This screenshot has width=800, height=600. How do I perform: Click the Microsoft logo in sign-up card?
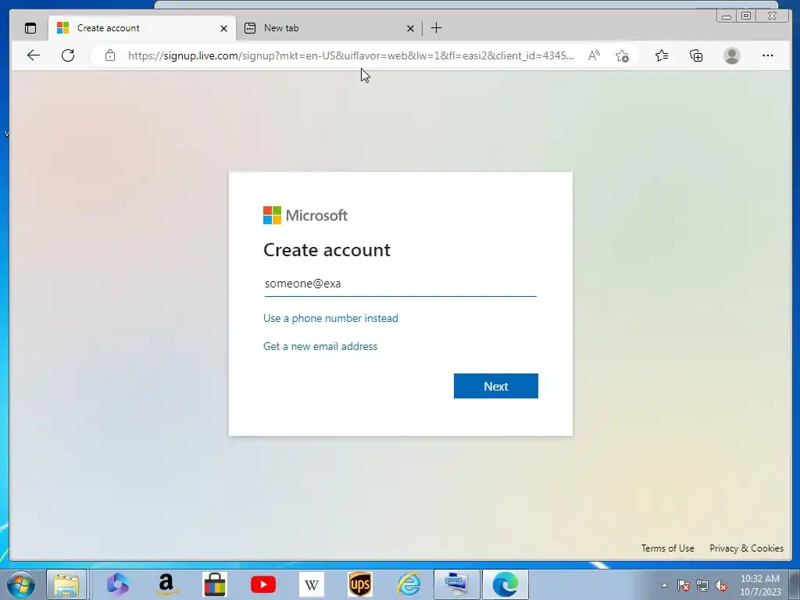(x=305, y=216)
